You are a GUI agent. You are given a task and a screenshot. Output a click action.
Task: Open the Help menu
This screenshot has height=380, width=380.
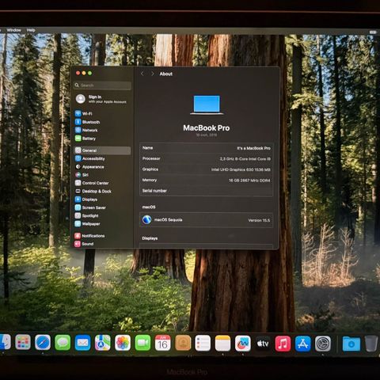[31, 30]
